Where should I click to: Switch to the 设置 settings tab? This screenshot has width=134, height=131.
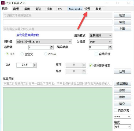87,9
